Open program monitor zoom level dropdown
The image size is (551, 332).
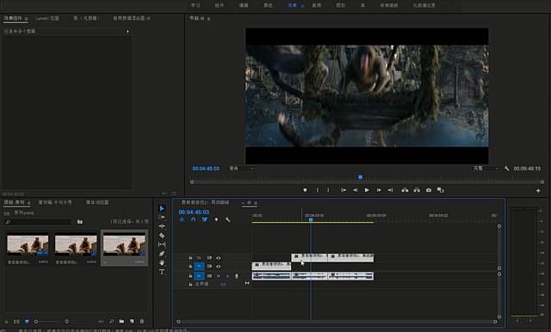point(241,169)
